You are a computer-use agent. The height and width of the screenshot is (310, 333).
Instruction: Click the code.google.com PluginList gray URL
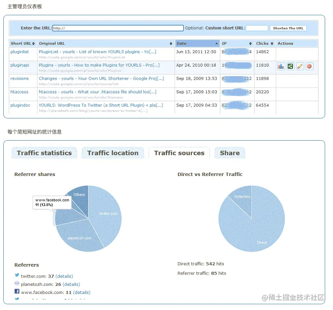tap(82, 57)
